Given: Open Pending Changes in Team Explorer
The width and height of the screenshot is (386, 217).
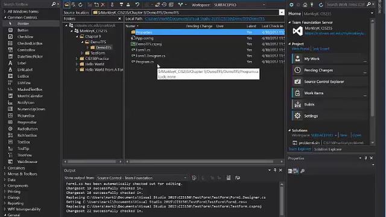Looking at the screenshot, I should [x=330, y=71].
